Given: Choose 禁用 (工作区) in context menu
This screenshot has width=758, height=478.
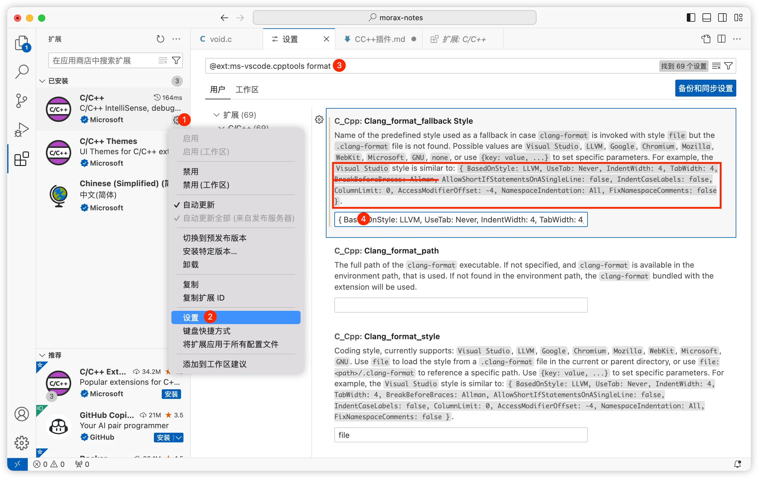Looking at the screenshot, I should pyautogui.click(x=236, y=185).
